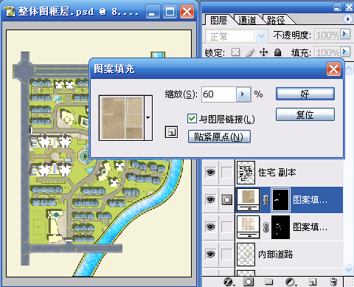Create new preset from pattern icon
Screen dimensions: 354x287
coord(171,132)
